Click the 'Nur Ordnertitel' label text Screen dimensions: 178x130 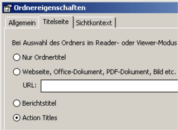[x=44, y=57]
